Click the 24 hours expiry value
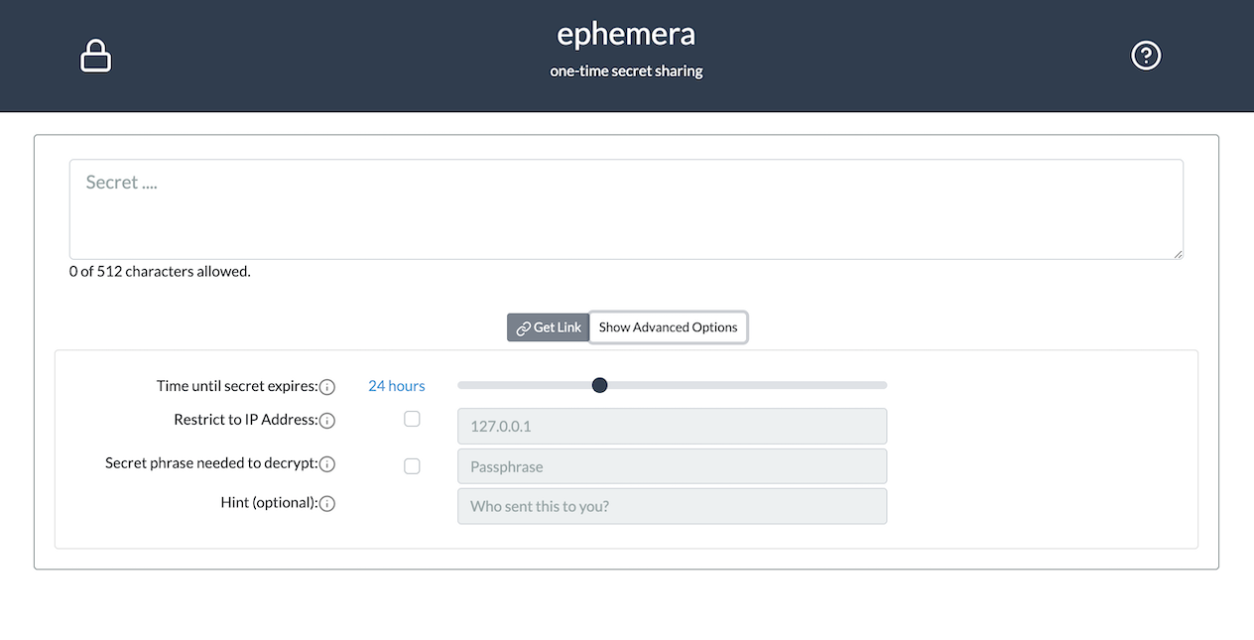The width and height of the screenshot is (1254, 640). click(397, 386)
